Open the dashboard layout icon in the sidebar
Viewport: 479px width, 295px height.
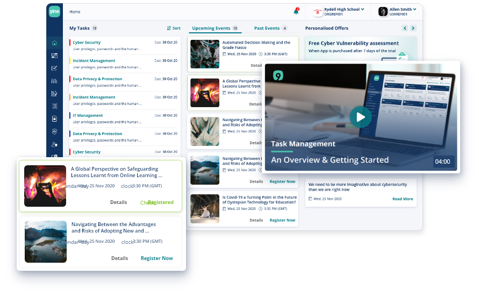[54, 55]
